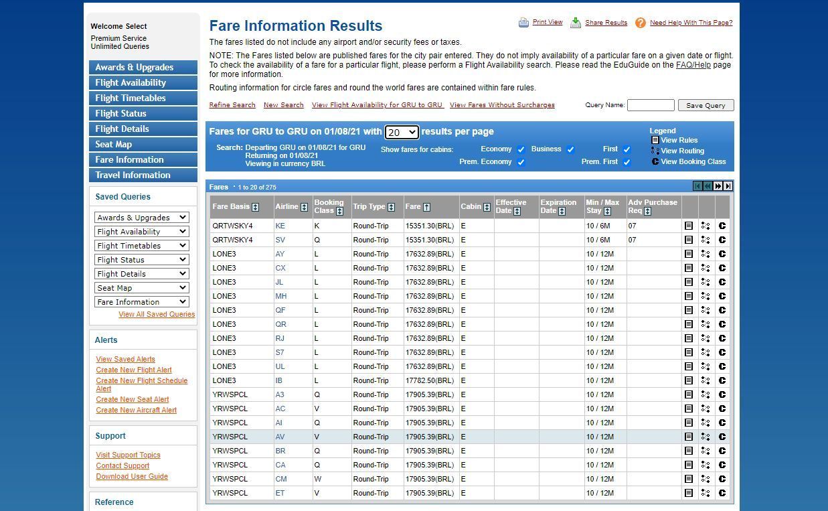This screenshot has height=511, width=828.
Task: Go to next results page arrow
Action: (718, 186)
